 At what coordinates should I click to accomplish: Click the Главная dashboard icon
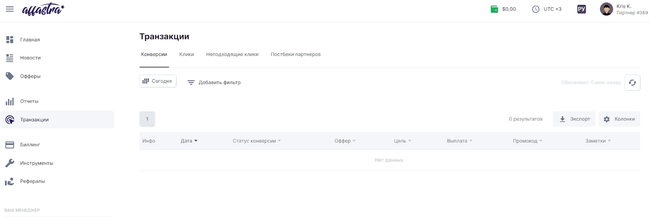(x=10, y=39)
